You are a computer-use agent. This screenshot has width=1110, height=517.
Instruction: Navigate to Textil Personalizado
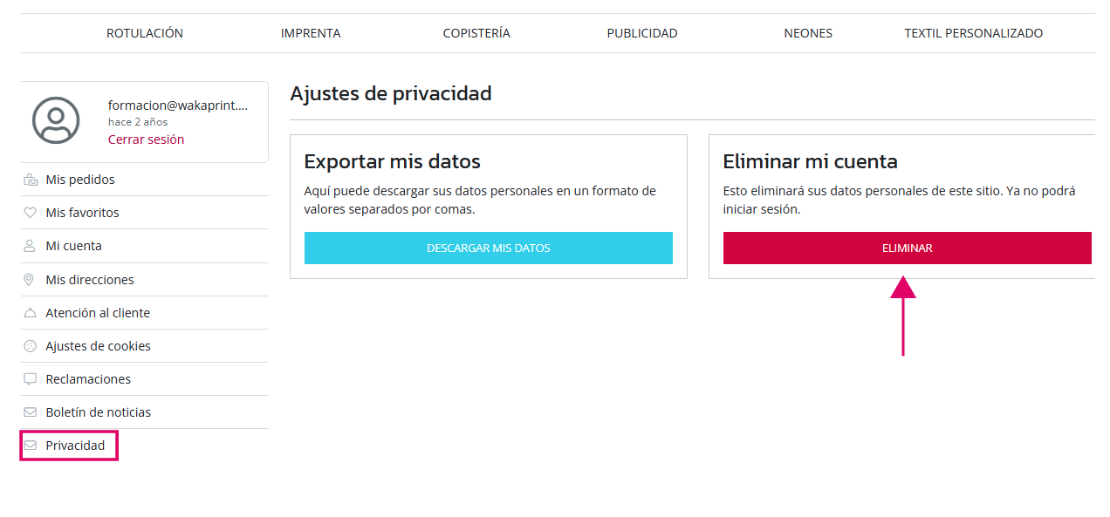pyautogui.click(x=973, y=33)
